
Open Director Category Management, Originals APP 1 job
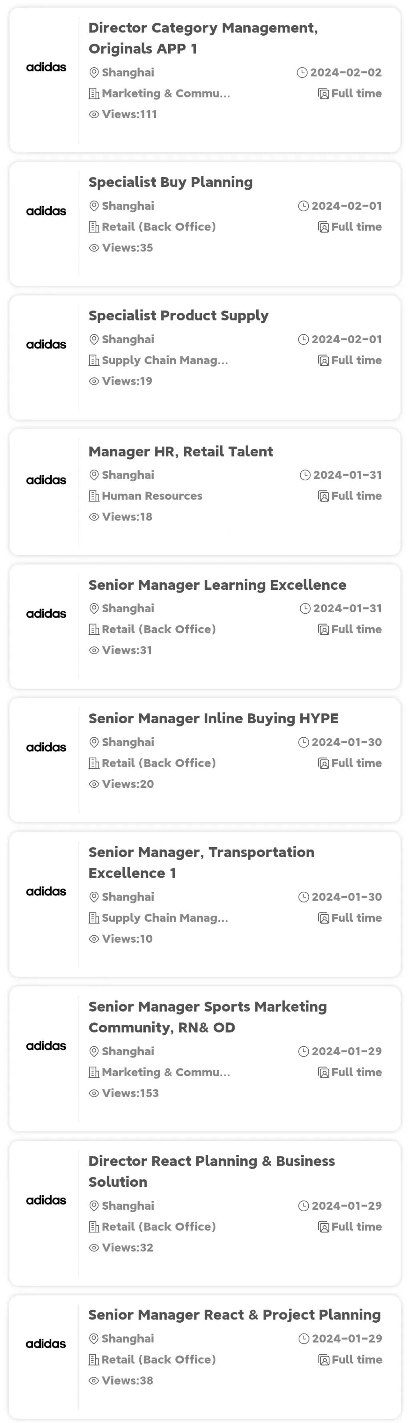coord(203,38)
